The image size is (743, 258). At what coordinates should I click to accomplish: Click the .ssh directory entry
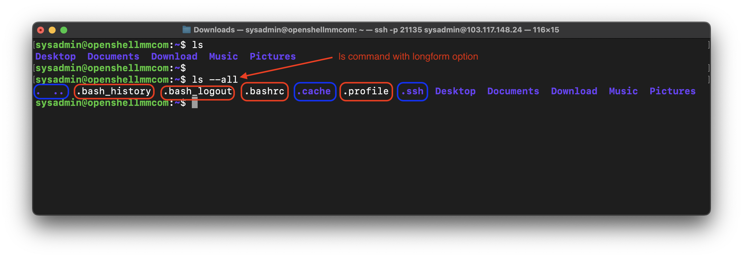[412, 91]
